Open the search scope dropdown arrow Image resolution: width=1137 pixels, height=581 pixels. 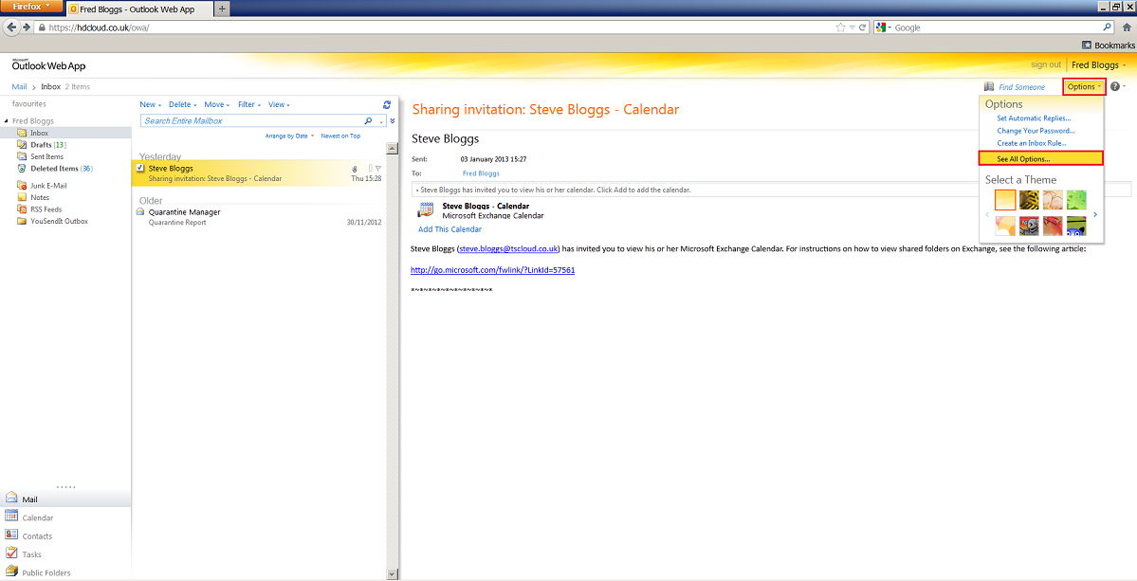coord(380,121)
